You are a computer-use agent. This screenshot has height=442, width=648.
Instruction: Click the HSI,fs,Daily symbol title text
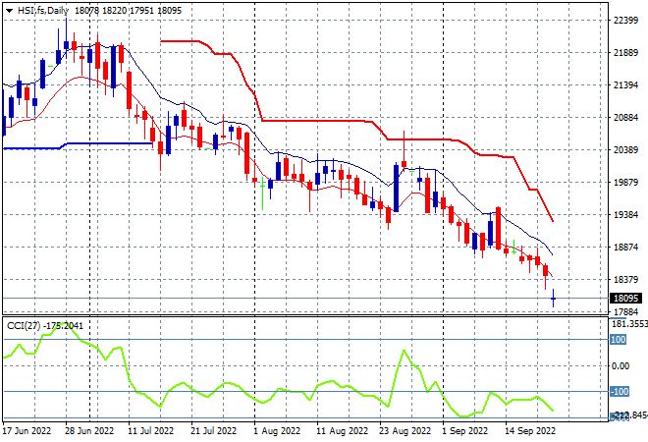[x=42, y=11]
